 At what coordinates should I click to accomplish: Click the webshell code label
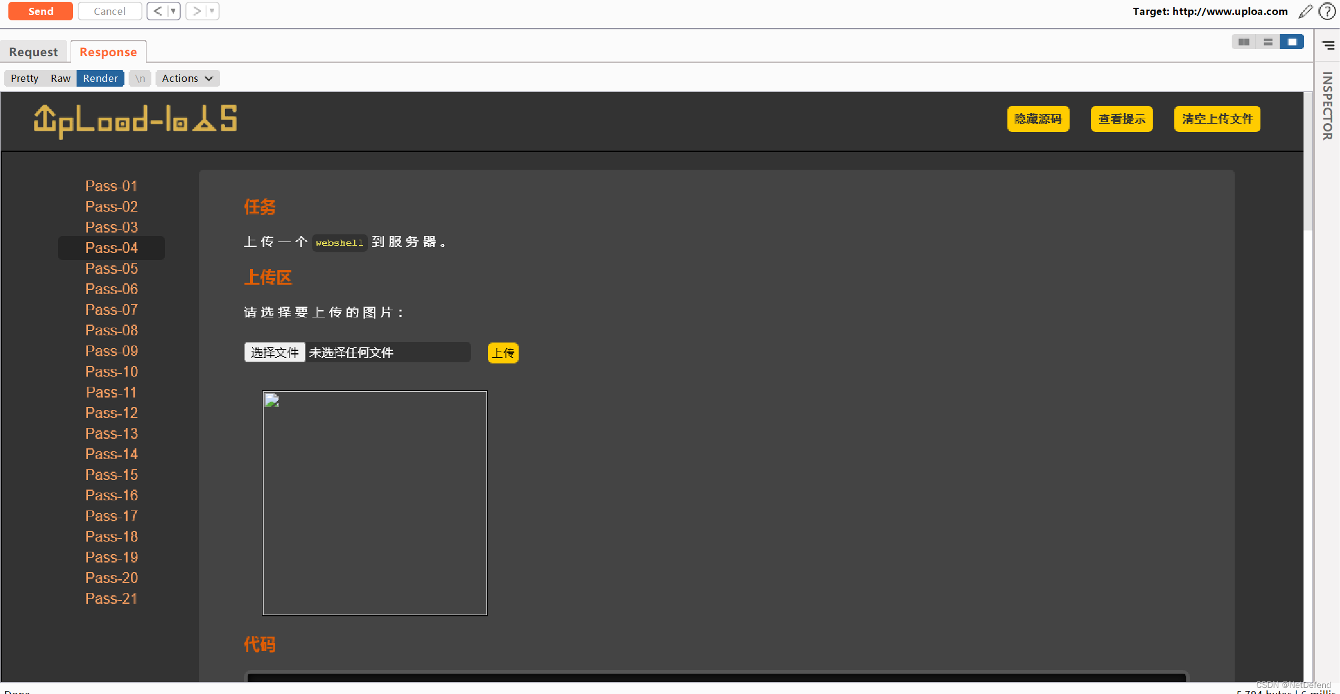(x=339, y=243)
